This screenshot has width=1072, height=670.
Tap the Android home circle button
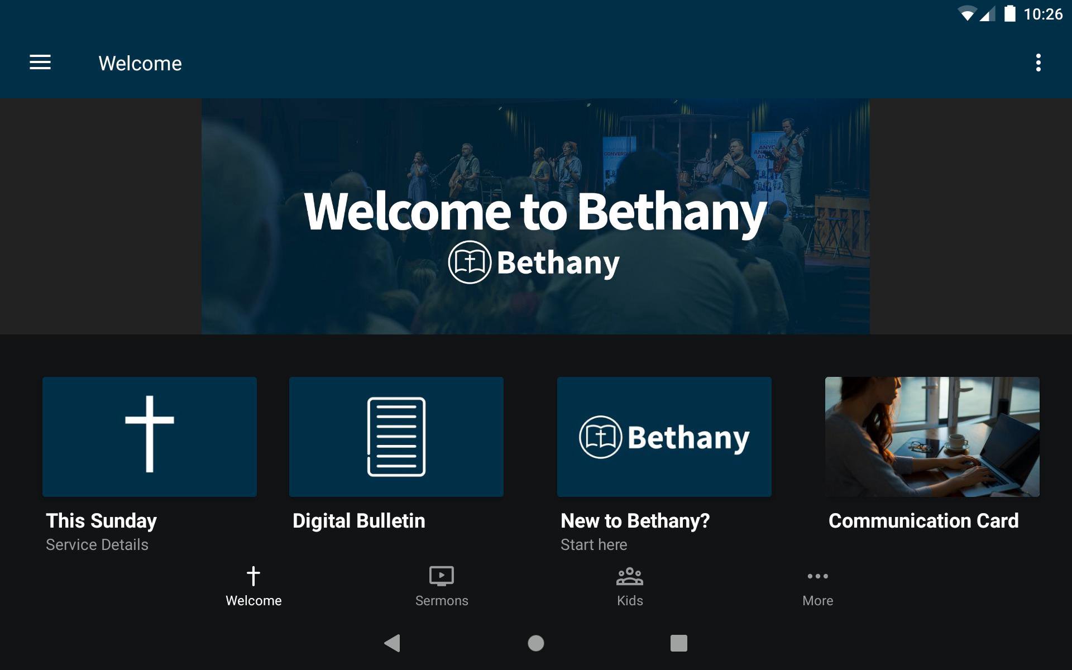536,643
